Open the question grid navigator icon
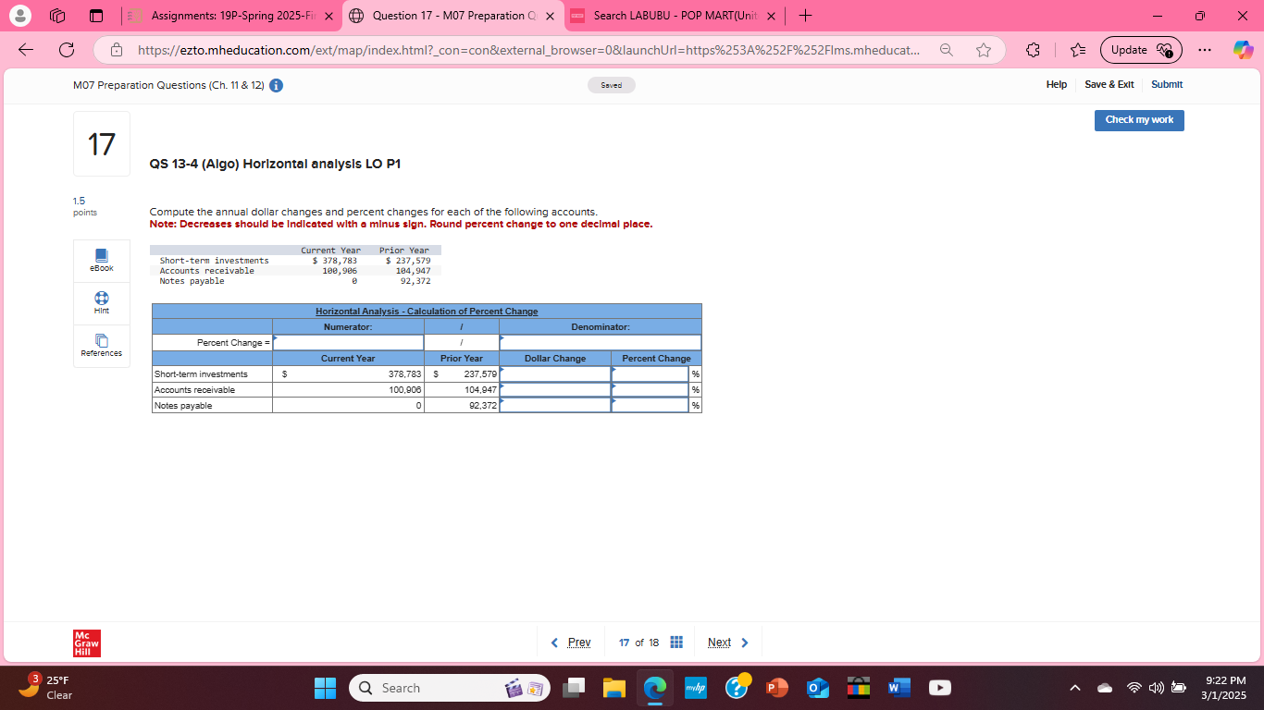 click(676, 642)
